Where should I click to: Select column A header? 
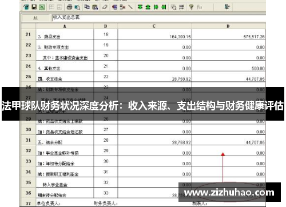[65, 26]
